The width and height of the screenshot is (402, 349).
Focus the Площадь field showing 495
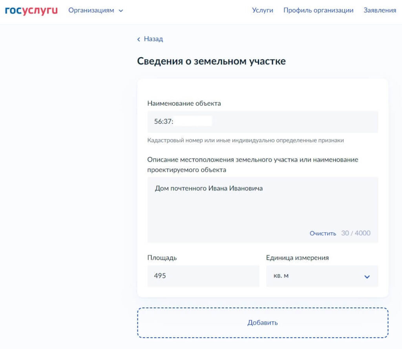203,276
